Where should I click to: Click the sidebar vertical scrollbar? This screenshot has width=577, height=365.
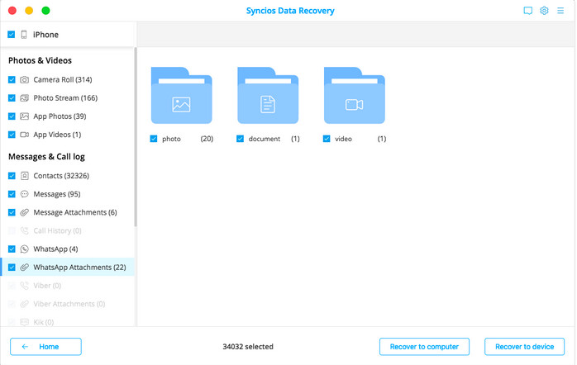(136, 137)
